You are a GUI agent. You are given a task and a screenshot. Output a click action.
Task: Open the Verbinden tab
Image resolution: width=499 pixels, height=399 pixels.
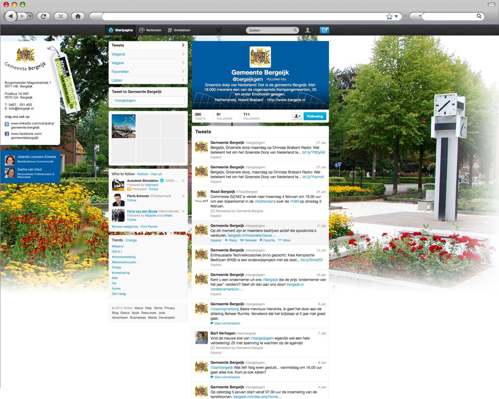tap(150, 30)
